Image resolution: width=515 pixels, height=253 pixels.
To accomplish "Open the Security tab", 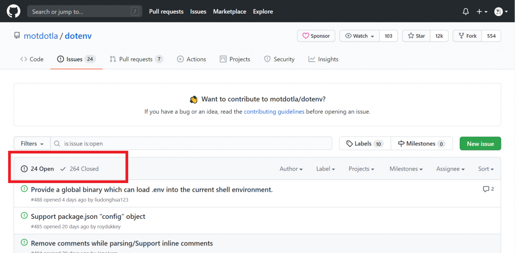I will click(x=279, y=59).
